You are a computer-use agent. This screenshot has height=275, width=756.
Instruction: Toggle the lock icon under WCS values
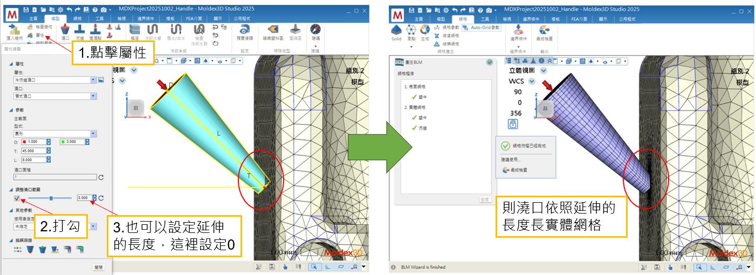[513, 124]
